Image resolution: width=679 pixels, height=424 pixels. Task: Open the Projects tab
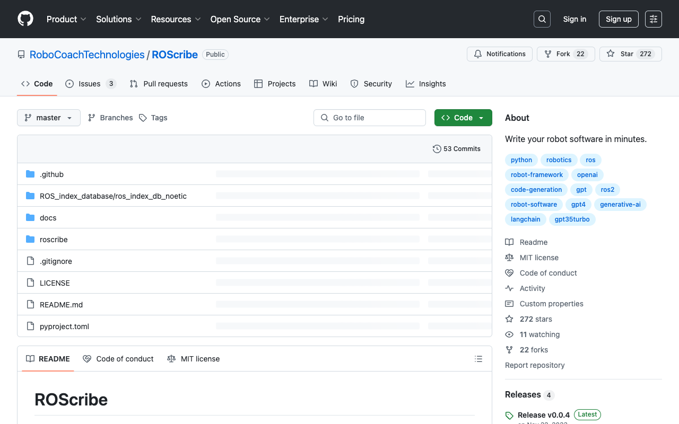(x=275, y=84)
